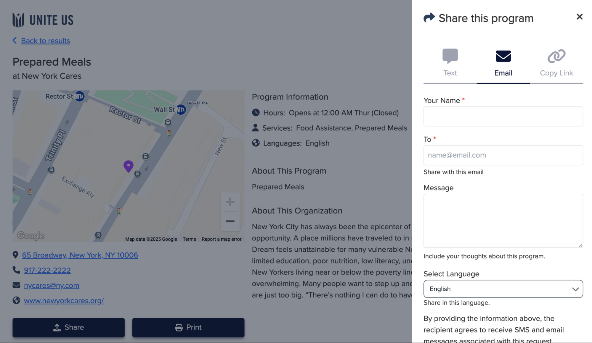Image resolution: width=592 pixels, height=343 pixels.
Task: Select the Text speech bubble sharing icon
Action: (450, 56)
